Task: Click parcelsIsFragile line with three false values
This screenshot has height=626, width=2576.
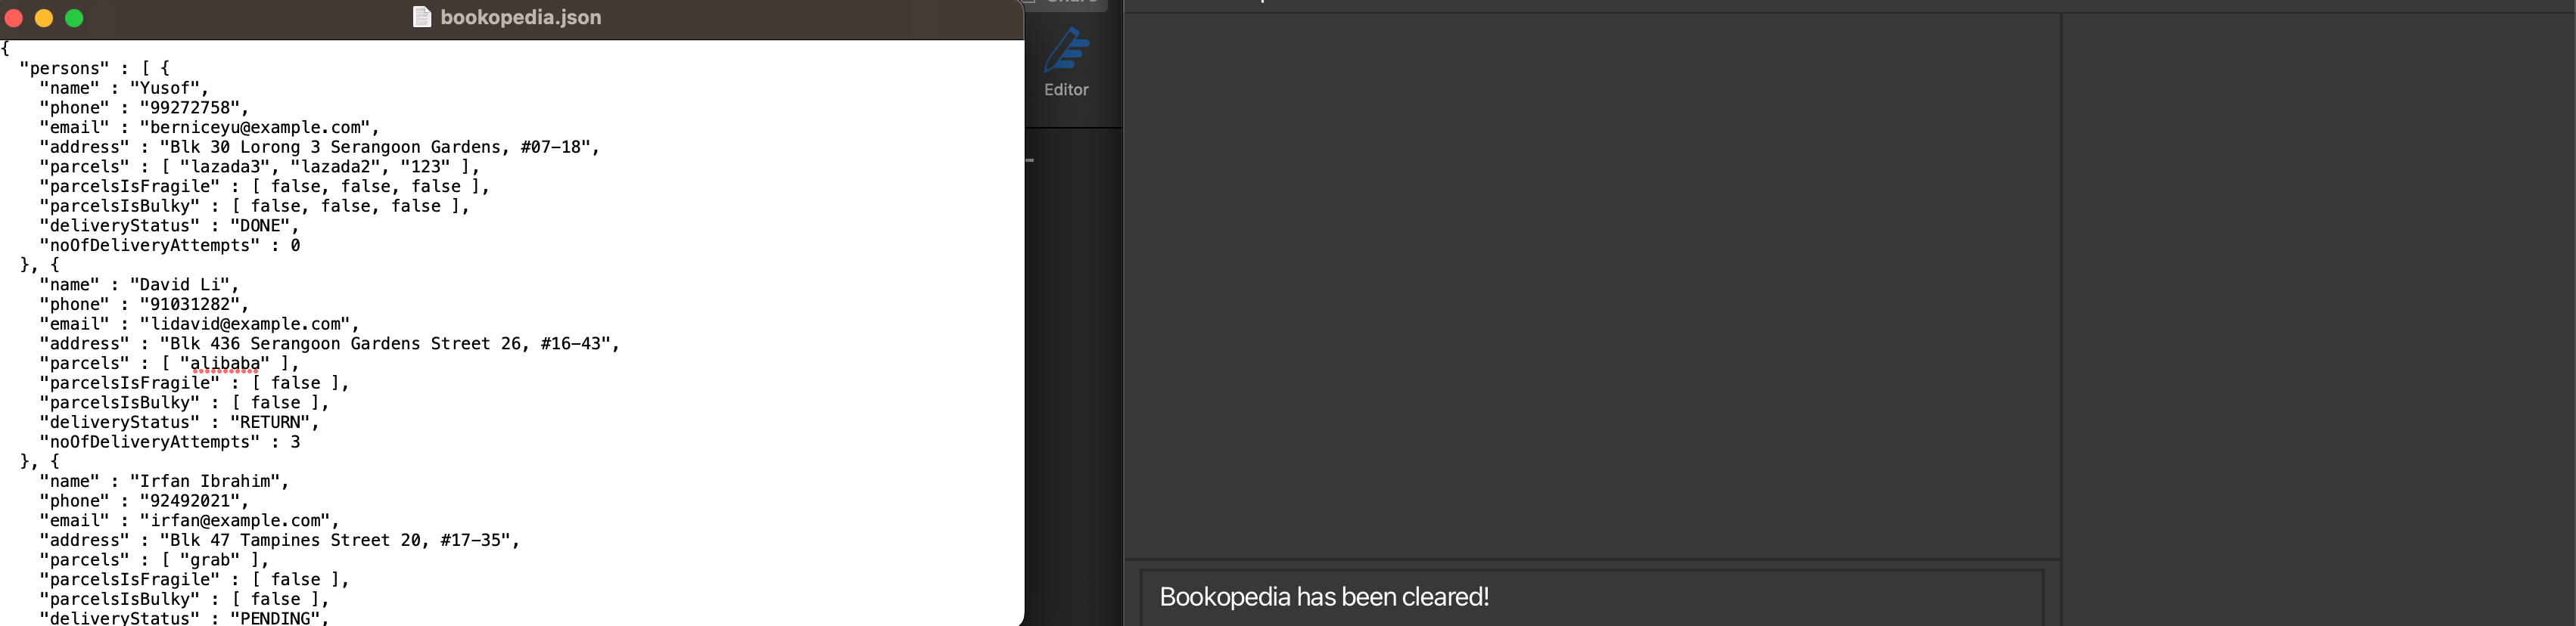Action: coord(265,187)
